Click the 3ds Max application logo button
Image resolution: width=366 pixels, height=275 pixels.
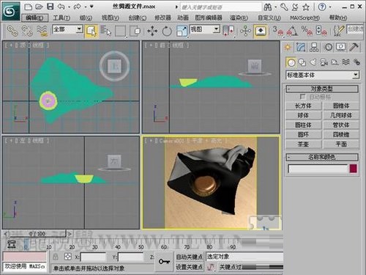pos(10,11)
